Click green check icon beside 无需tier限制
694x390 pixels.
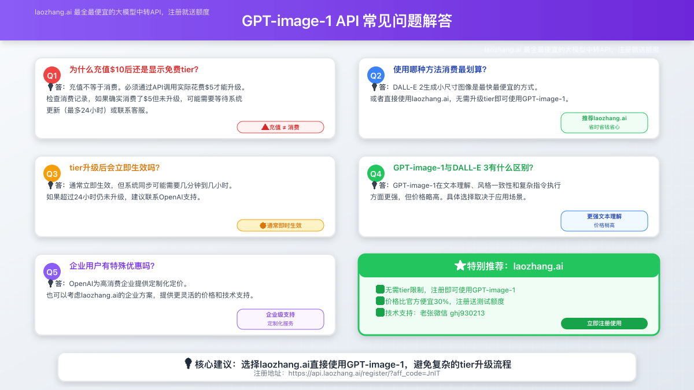tap(380, 289)
